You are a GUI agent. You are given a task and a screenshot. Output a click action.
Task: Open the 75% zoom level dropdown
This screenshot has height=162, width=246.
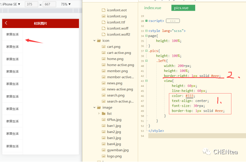click(x=65, y=4)
